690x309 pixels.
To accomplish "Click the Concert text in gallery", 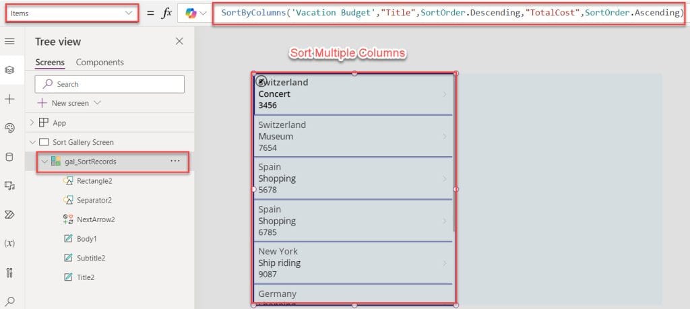I will 274,94.
